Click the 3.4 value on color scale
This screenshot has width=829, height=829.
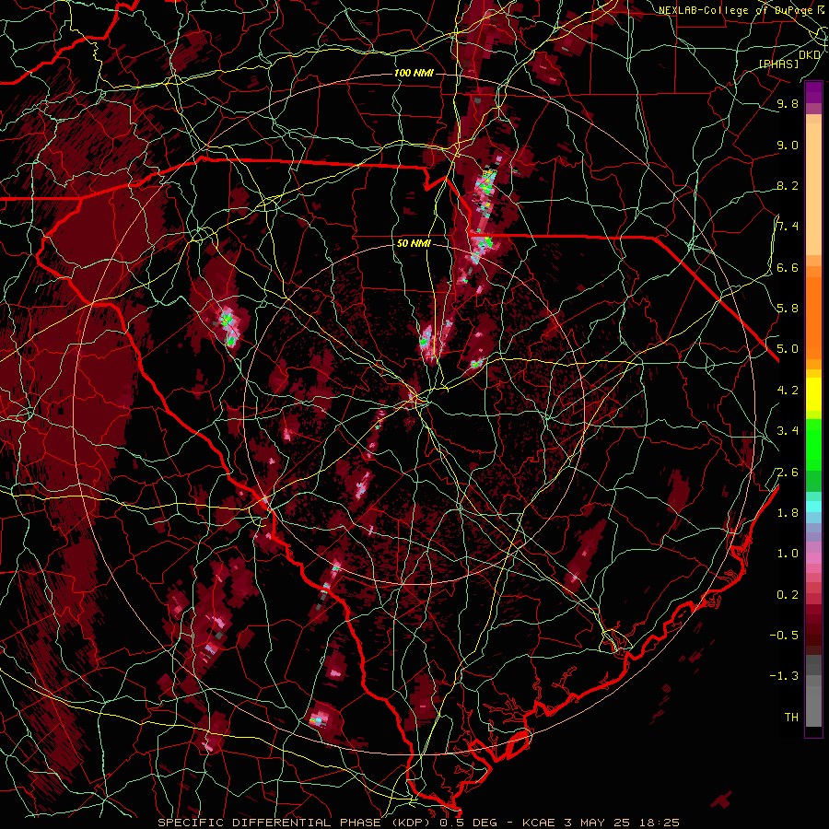pyautogui.click(x=788, y=431)
